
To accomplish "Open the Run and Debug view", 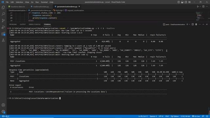I will point(3,27).
